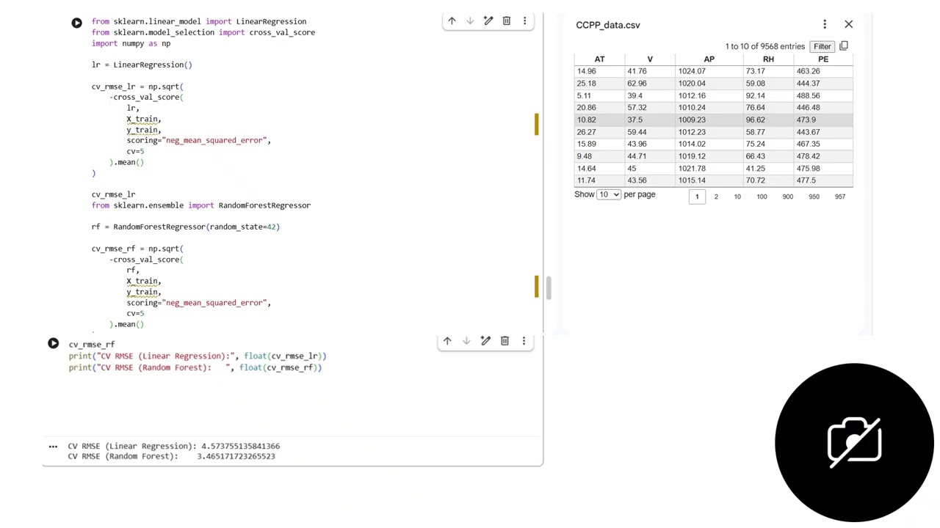
Task: Sort table by V column header
Action: 650,59
